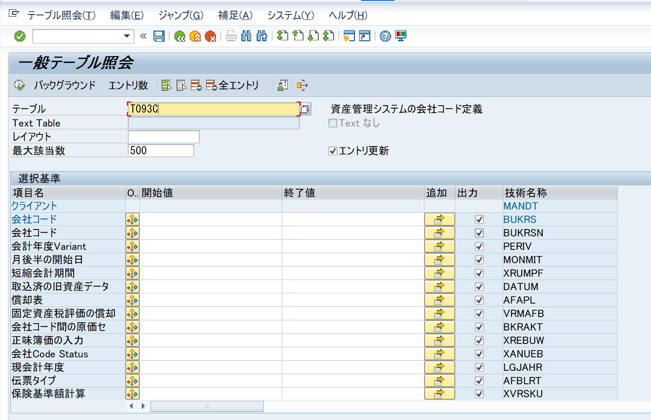Click the クライアント field name
Viewport: 651px width, 420px height.
pos(34,206)
